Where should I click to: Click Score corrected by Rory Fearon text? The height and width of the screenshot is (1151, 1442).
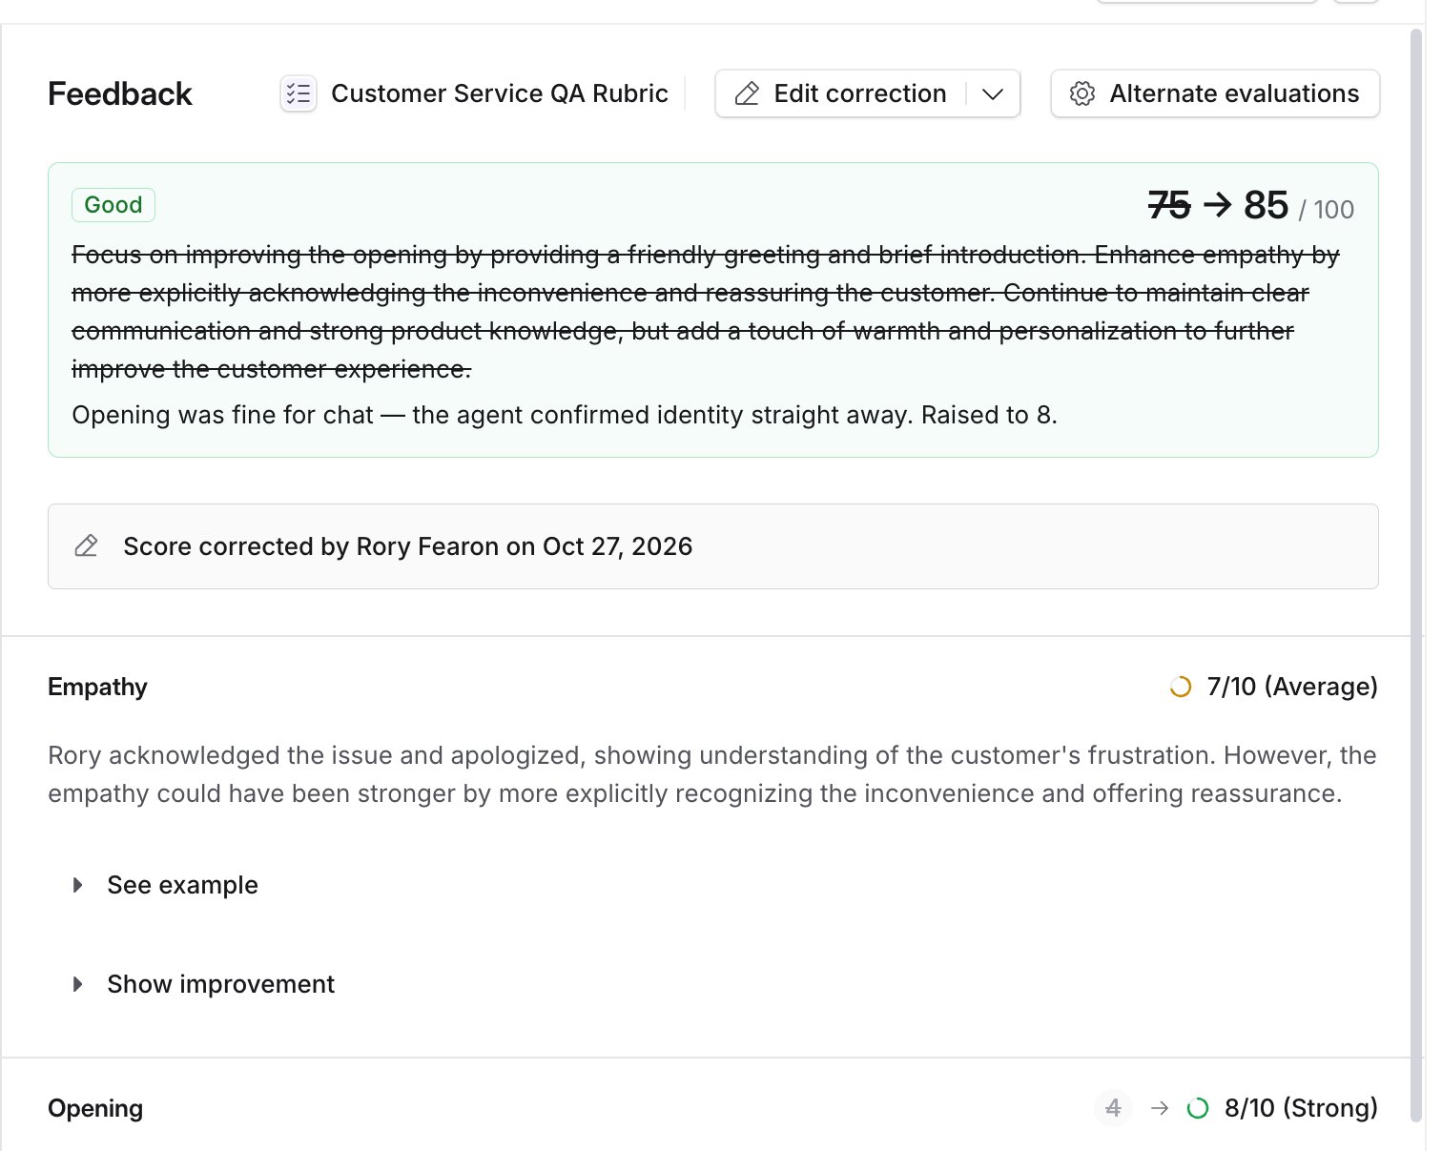click(x=408, y=546)
